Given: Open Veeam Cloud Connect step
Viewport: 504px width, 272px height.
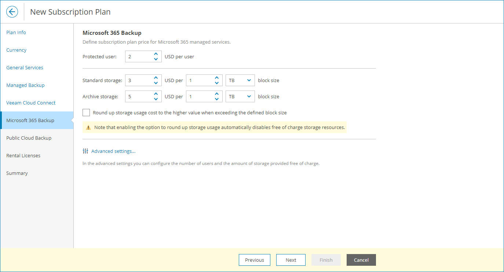Looking at the screenshot, I should pyautogui.click(x=31, y=103).
